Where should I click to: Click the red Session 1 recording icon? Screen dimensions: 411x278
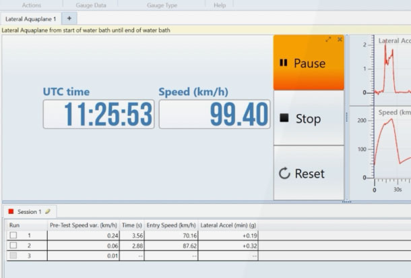[x=11, y=212]
